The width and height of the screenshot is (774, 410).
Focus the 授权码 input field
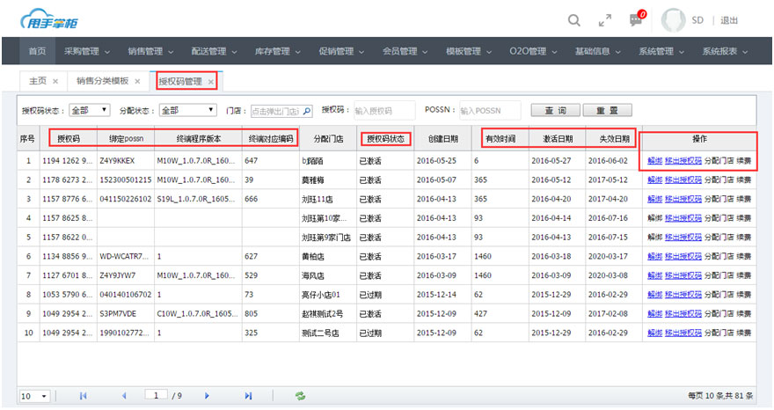384,111
